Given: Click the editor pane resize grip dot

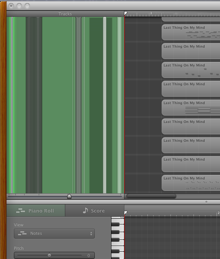Looking at the screenshot, I should [x=206, y=202].
